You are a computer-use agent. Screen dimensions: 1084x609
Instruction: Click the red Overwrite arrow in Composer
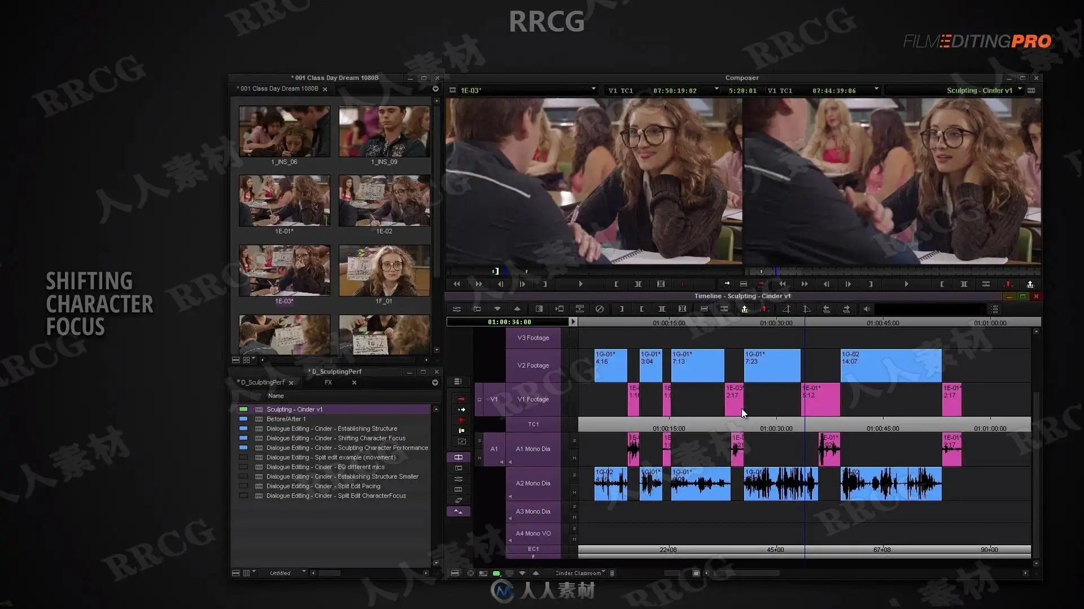tap(760, 284)
